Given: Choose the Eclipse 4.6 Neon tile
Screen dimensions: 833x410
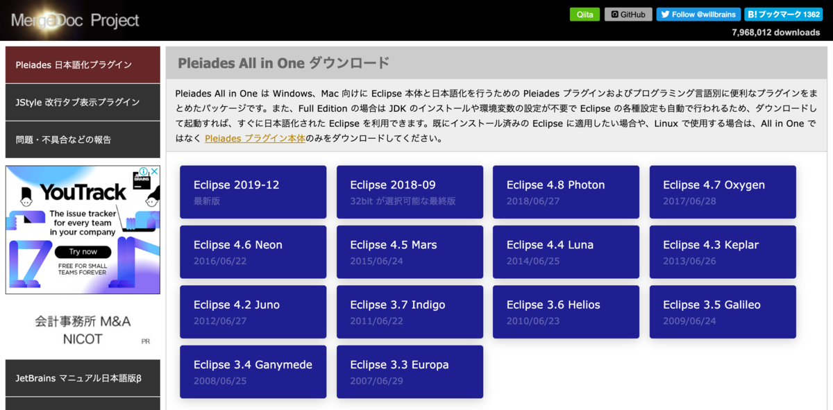Looking at the screenshot, I should 253,252.
